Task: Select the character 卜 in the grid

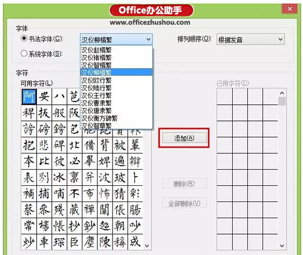Action: [135, 178]
